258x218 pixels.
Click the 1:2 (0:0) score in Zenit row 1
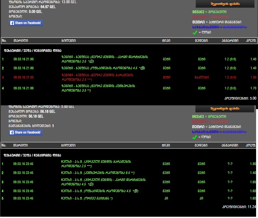[x=230, y=59]
